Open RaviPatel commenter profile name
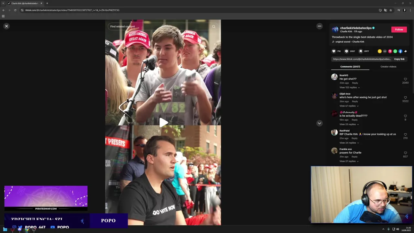 click(344, 131)
